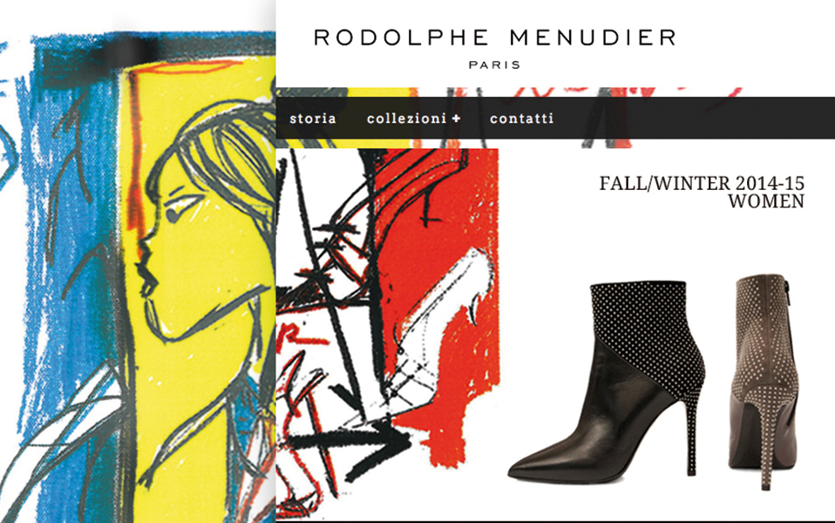Click the PARIS subtitle under the logo
Image resolution: width=835 pixels, height=523 pixels.
coord(495,65)
